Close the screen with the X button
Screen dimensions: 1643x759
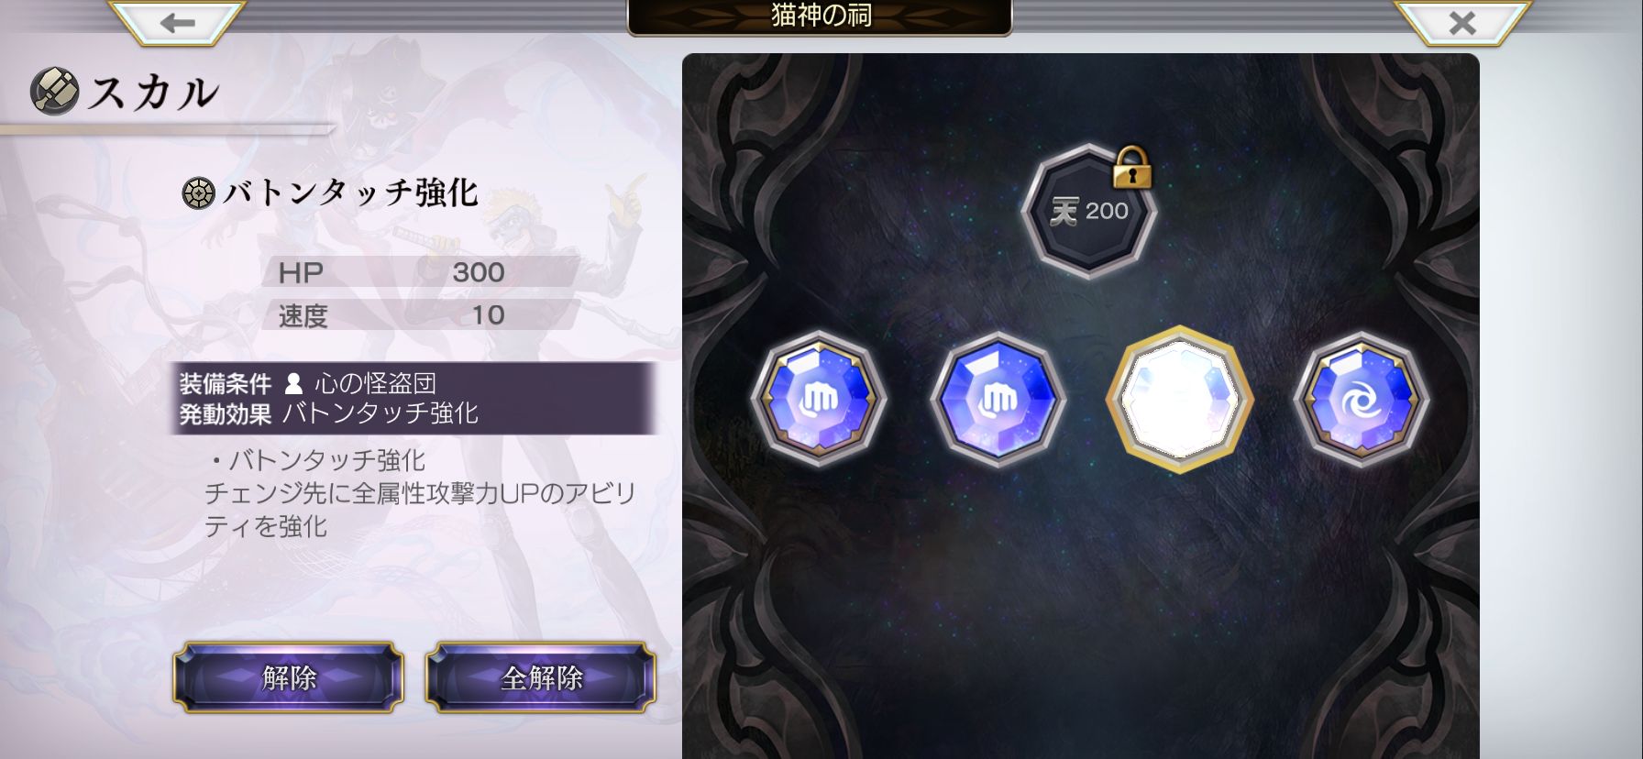point(1462,23)
